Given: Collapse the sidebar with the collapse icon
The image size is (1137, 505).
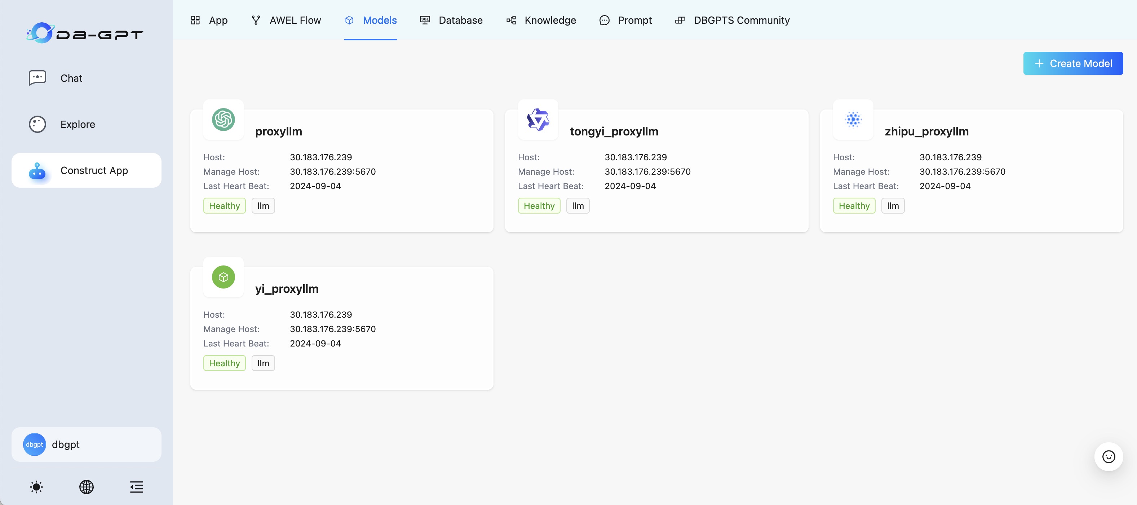Looking at the screenshot, I should 136,487.
